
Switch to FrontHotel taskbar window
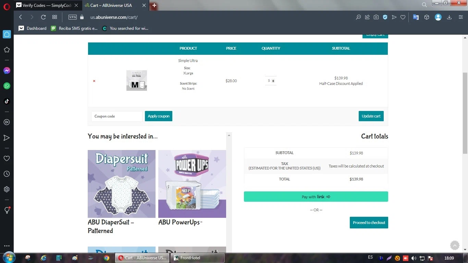point(198,258)
